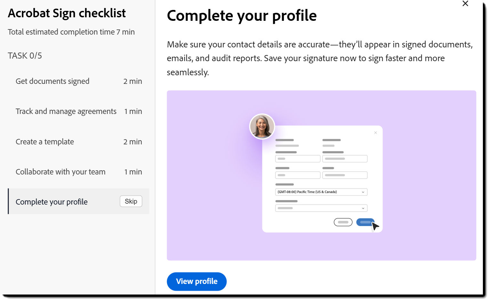
Task: Expand the bottom dropdown in the profile preview form
Action: pyautogui.click(x=321, y=208)
